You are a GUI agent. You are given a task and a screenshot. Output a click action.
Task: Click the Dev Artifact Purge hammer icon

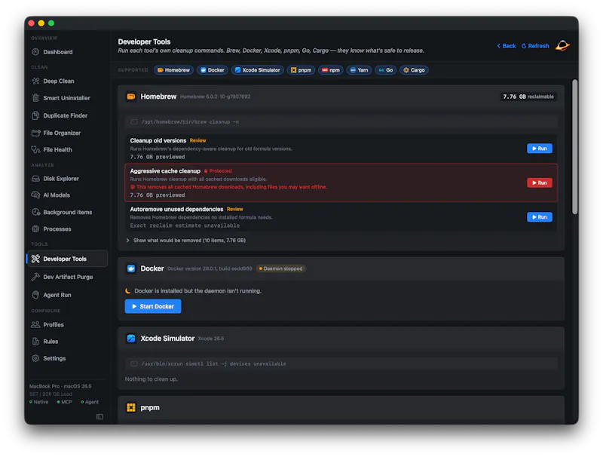35,277
